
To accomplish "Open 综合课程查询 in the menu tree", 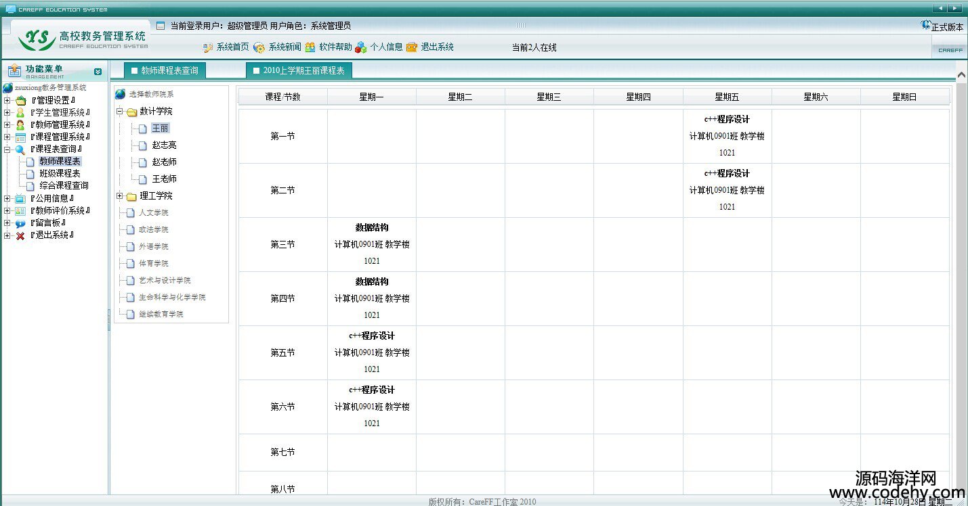I will coord(64,186).
